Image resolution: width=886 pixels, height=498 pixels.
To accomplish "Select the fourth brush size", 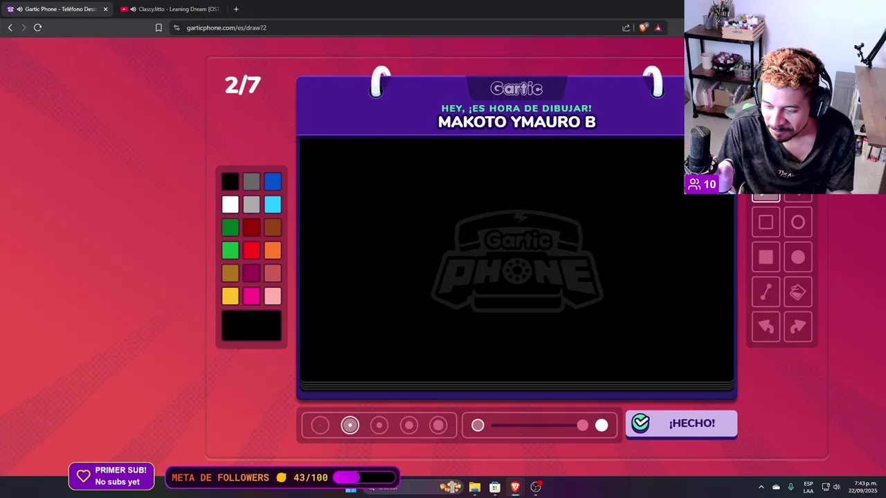I will click(x=409, y=425).
